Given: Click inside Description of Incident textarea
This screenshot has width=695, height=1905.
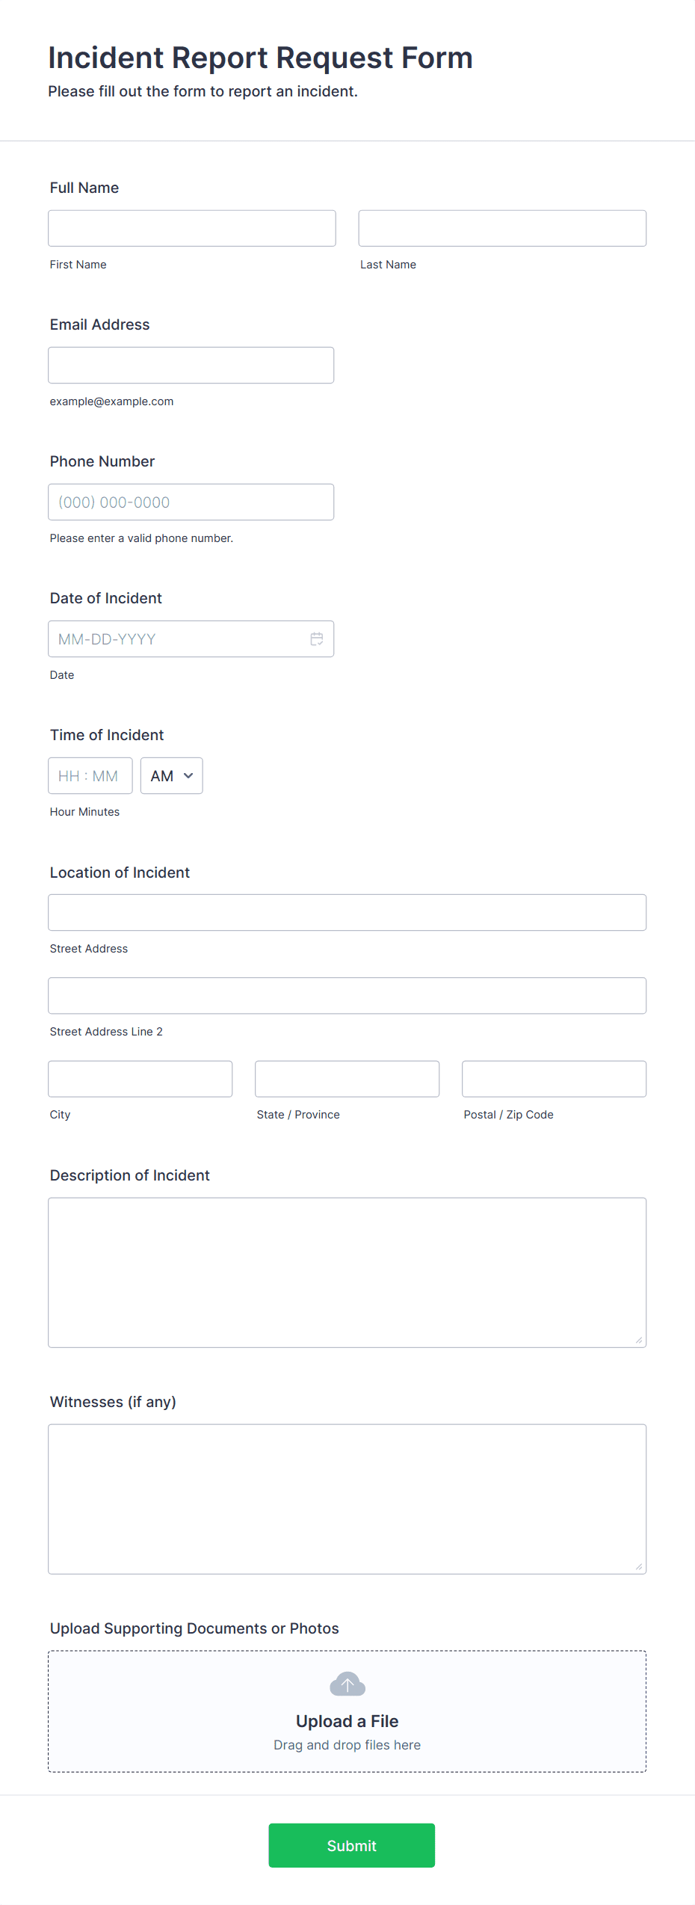Looking at the screenshot, I should coord(347,1272).
